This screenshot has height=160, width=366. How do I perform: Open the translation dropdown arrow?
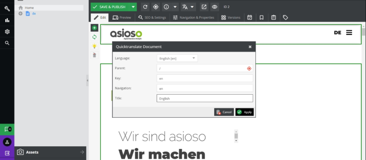(x=192, y=7)
